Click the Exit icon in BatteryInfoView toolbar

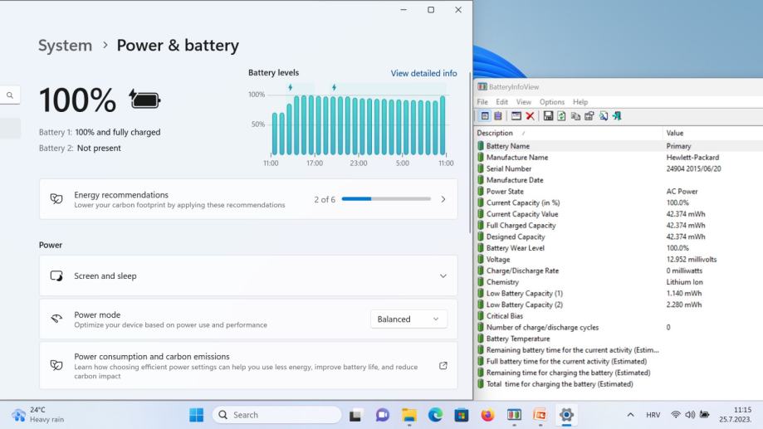[x=617, y=116]
